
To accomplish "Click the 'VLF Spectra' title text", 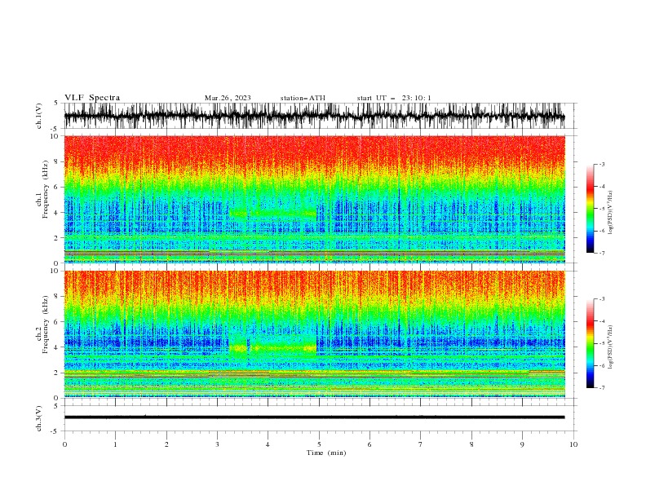I will (92, 98).
